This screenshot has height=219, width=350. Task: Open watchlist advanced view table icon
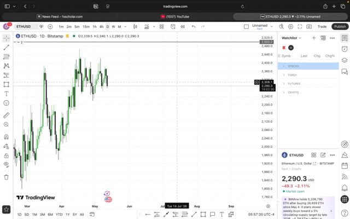[323, 38]
